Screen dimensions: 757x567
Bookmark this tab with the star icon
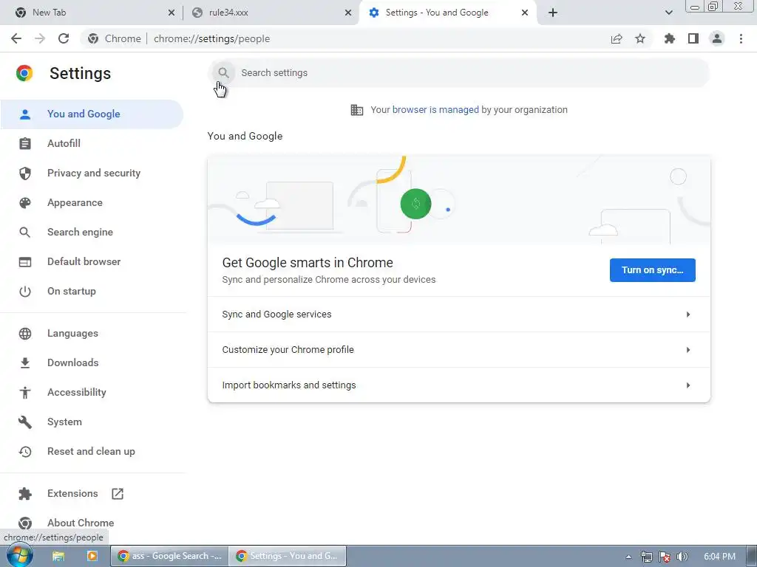[x=640, y=38]
